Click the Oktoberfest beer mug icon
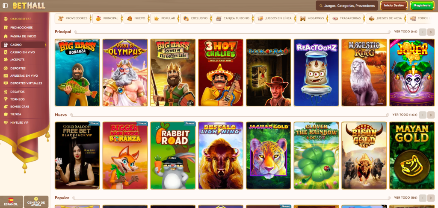The image size is (438, 208). [6, 19]
